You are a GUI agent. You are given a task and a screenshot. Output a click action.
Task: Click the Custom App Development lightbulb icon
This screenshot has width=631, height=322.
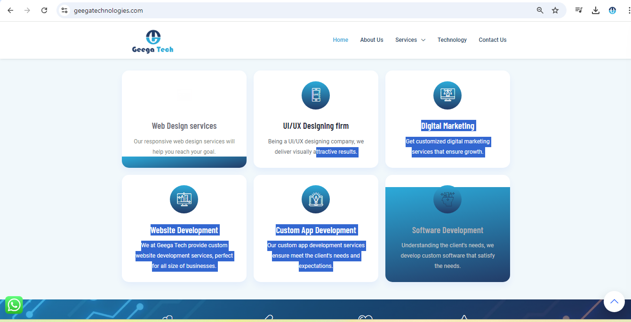316,199
